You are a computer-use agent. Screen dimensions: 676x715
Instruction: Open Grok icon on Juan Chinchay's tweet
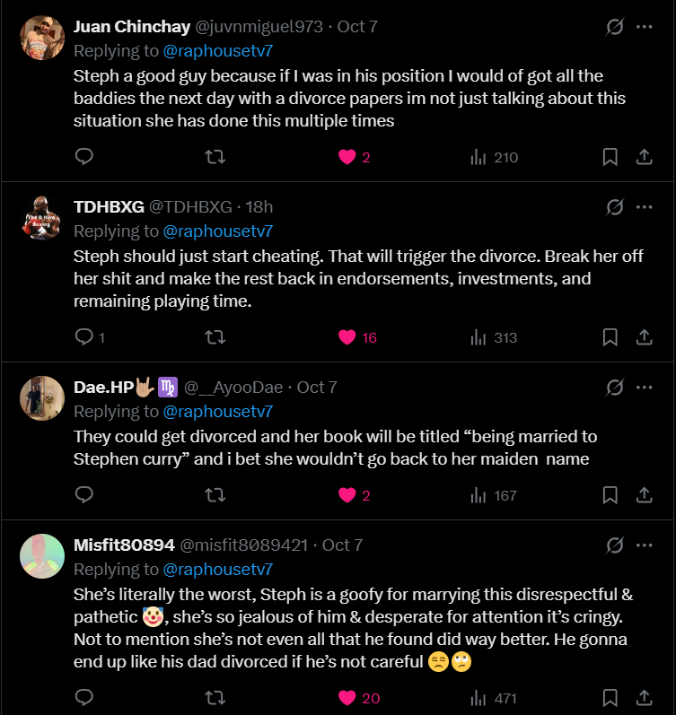click(x=615, y=27)
